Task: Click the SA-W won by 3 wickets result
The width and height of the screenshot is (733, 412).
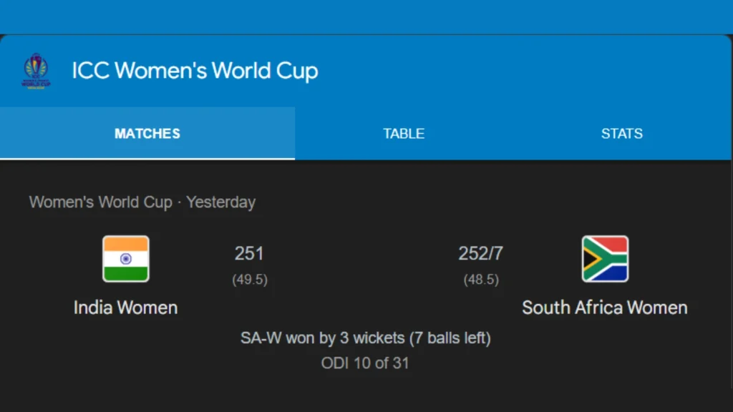Action: point(366,337)
